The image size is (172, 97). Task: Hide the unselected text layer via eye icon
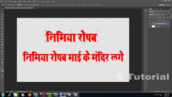coord(150,20)
